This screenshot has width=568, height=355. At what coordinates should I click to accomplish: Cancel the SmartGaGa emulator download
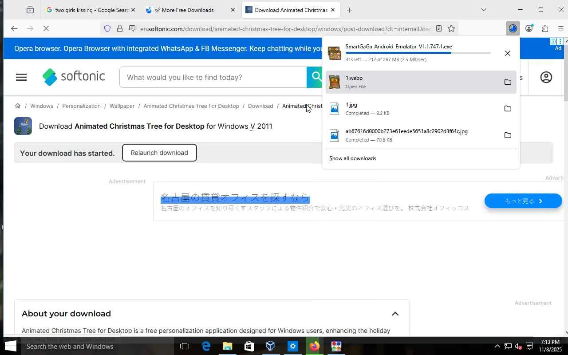coord(508,53)
